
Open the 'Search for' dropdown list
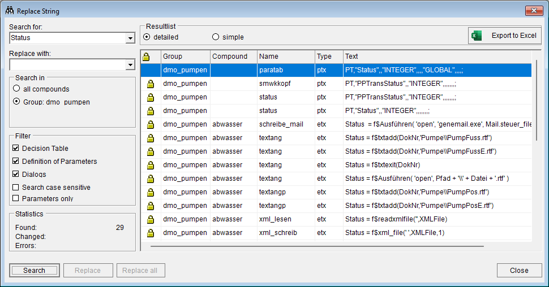(x=130, y=38)
